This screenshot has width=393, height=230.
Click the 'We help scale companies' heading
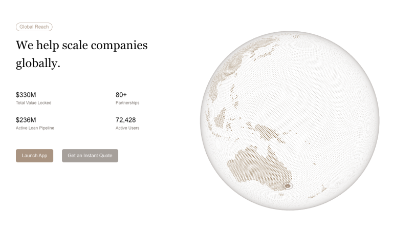click(x=82, y=45)
